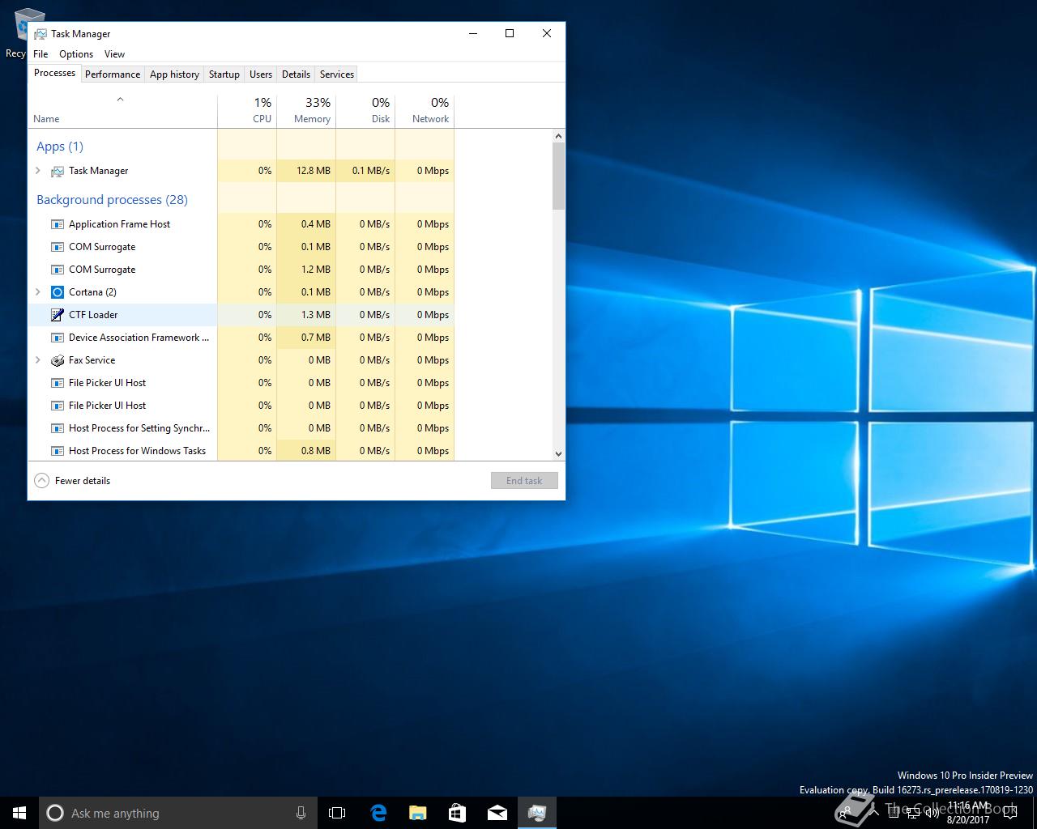This screenshot has height=829, width=1037.
Task: Open the View menu
Action: point(114,54)
